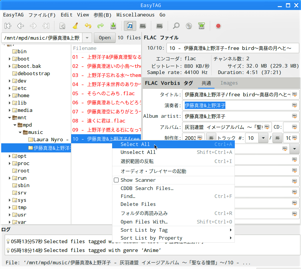Collapse the mnt folder
The image size is (301, 269).
click(x=9, y=118)
